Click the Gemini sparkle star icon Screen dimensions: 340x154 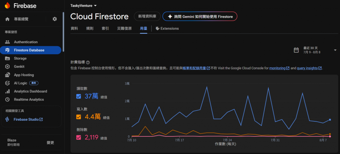(x=170, y=17)
